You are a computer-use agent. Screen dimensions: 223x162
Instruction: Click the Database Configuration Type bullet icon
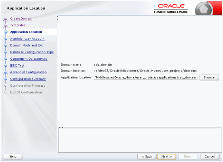[6, 52]
